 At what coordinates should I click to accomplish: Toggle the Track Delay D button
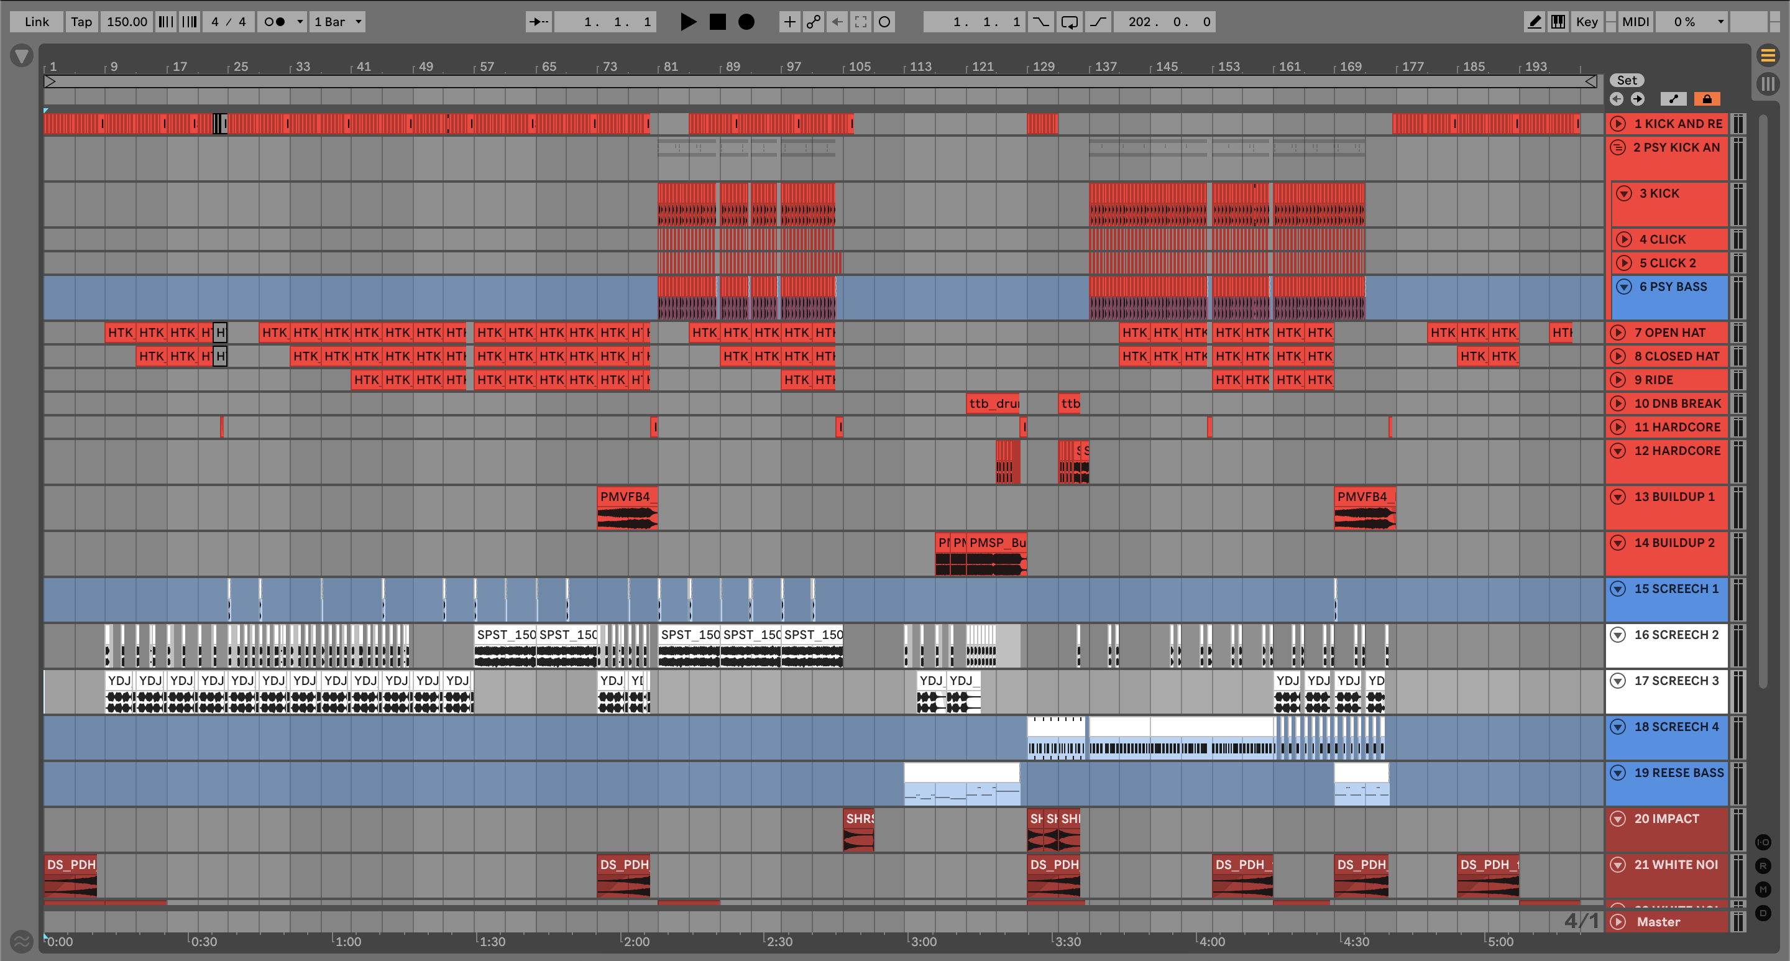1764,913
